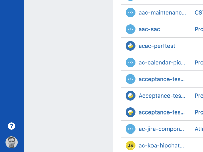Open the acac-perftest repository
Viewport: 203px width, 152px height.
(157, 46)
